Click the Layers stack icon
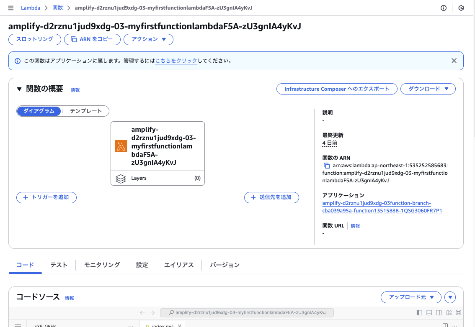This screenshot has width=475, height=327. [121, 179]
